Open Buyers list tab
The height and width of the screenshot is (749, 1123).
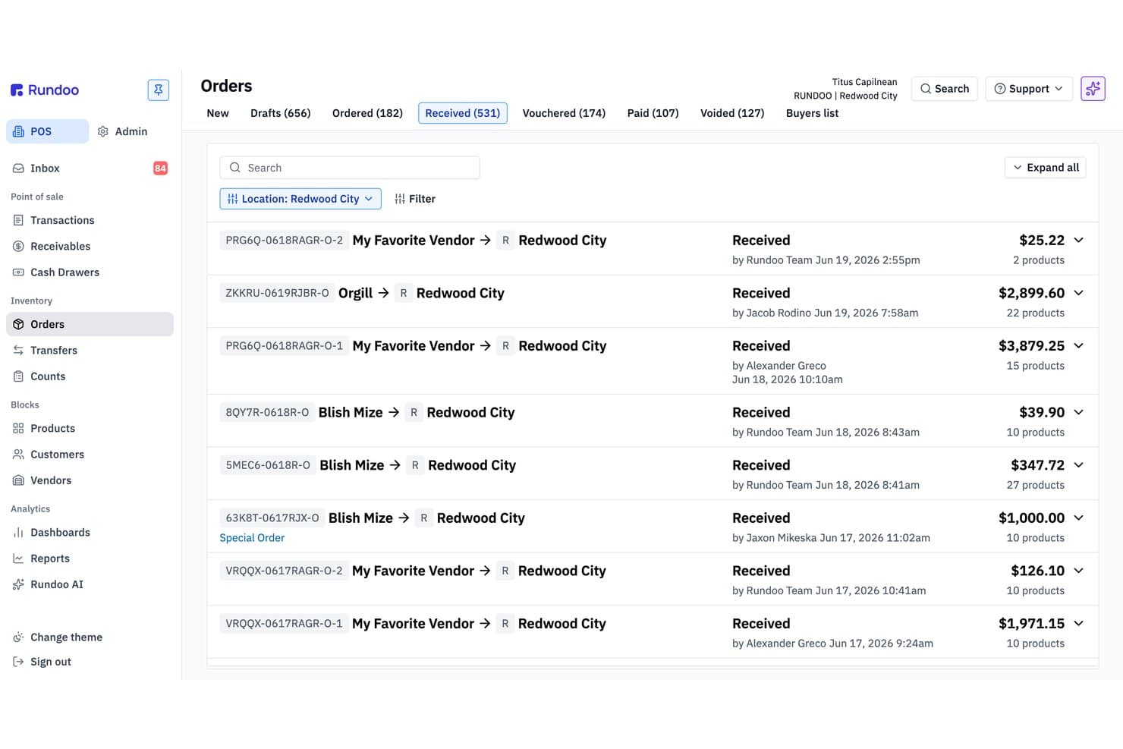coord(812,113)
